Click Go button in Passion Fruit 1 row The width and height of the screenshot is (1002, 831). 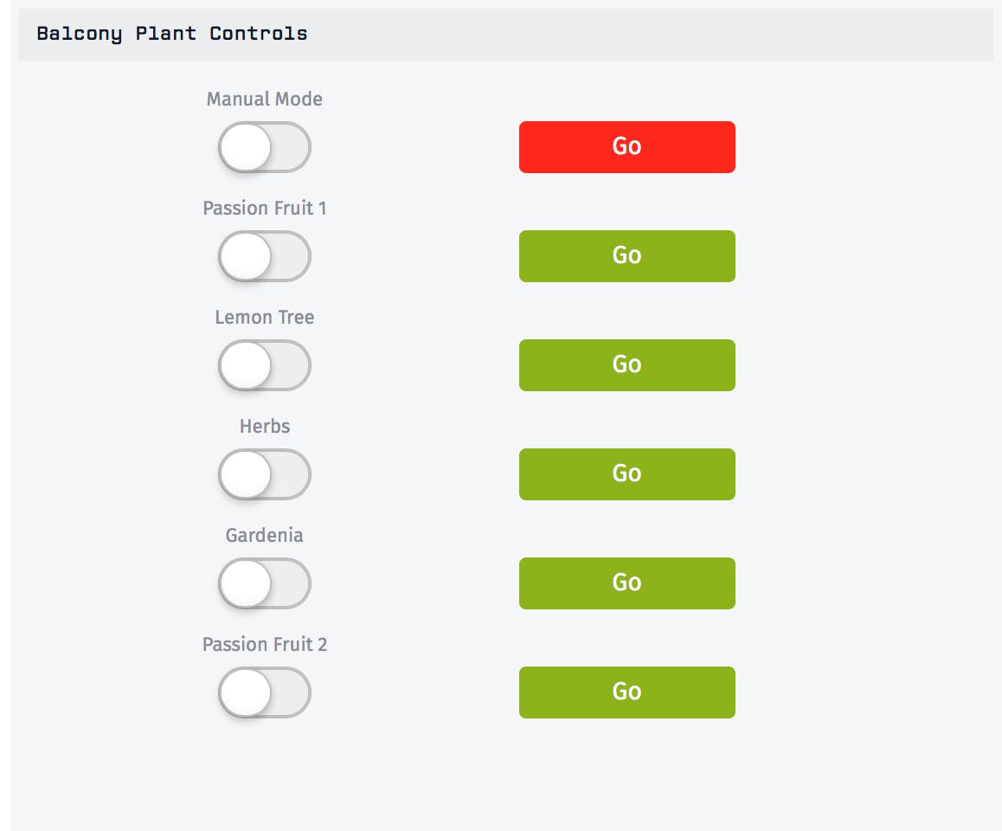[626, 256]
